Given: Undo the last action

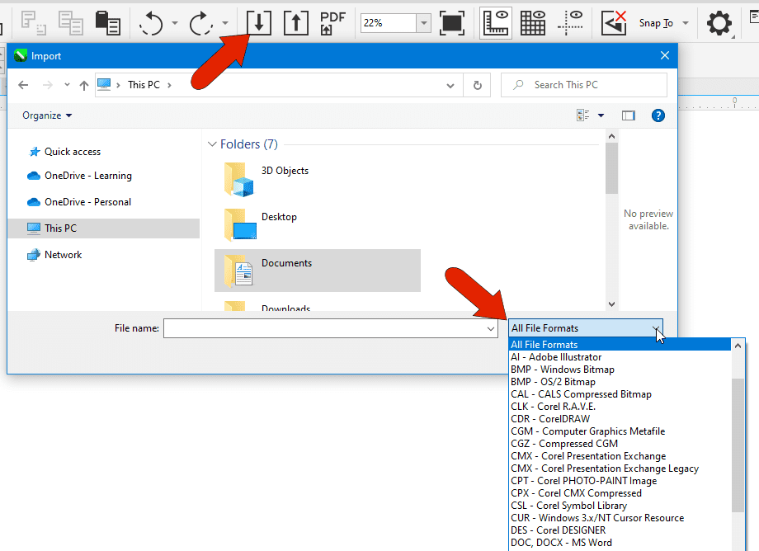Looking at the screenshot, I should 151,22.
